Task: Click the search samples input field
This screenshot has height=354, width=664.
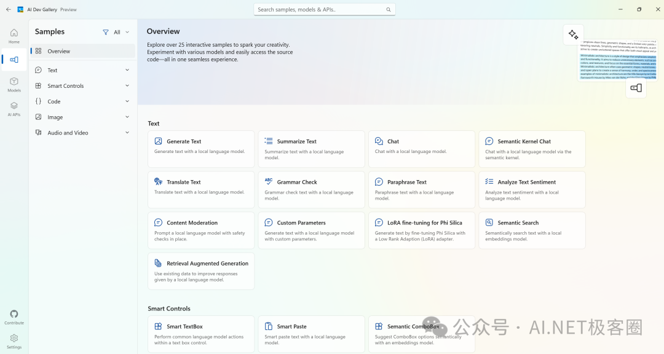Action: pos(325,9)
